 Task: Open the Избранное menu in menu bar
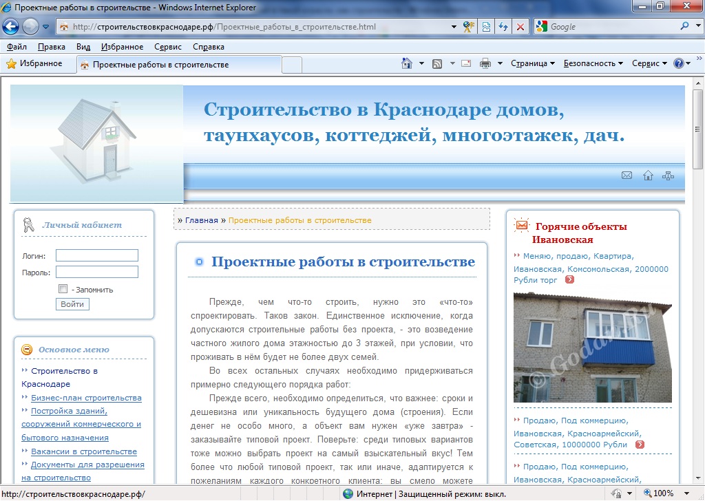123,47
